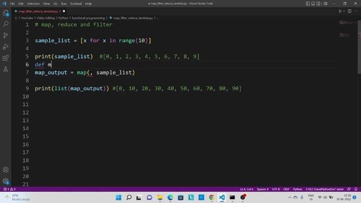This screenshot has height=203, width=361.
Task: Change the UTF-8 file encoding
Action: tap(276, 189)
